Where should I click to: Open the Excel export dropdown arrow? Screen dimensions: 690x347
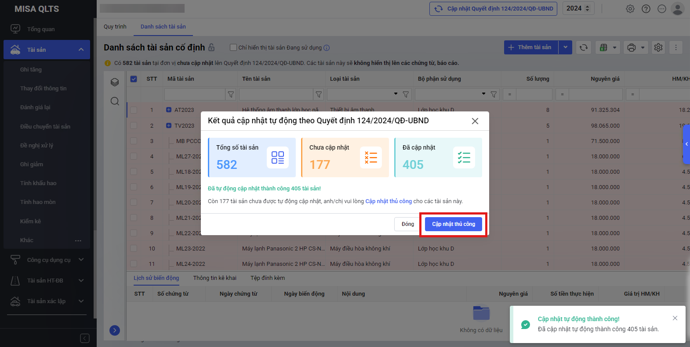click(615, 47)
